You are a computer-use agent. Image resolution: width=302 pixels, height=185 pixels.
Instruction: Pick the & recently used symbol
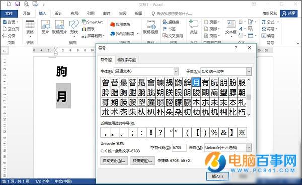click(223, 132)
